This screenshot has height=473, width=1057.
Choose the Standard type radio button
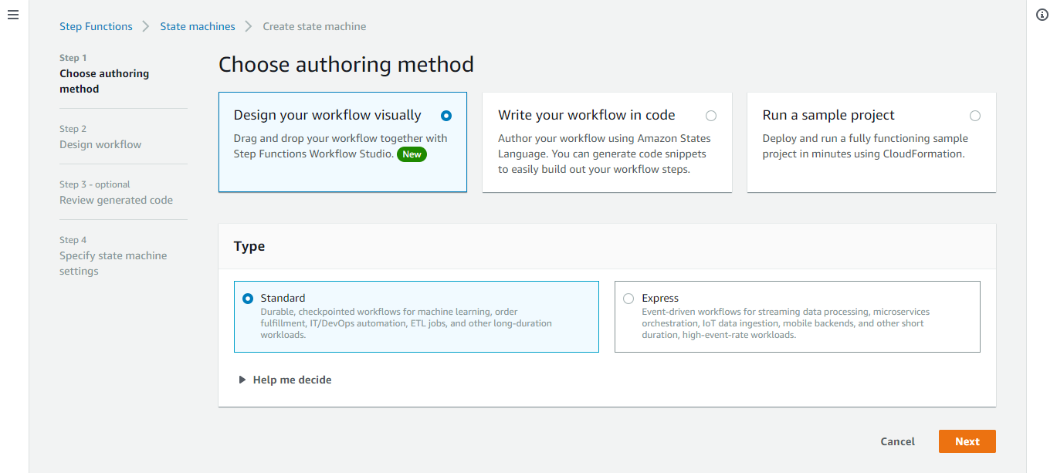(248, 299)
